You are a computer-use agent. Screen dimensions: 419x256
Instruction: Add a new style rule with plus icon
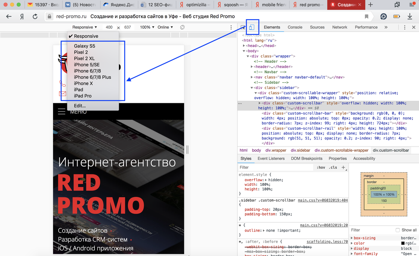click(x=344, y=168)
